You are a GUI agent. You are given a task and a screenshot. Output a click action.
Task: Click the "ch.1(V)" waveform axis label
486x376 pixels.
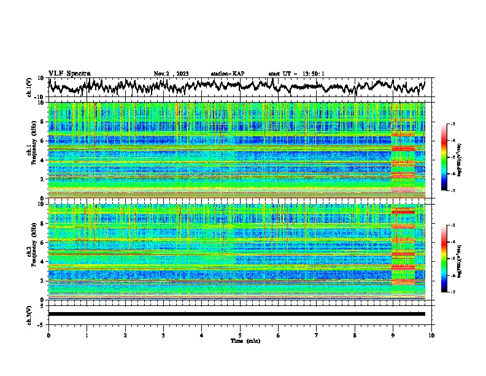click(x=29, y=87)
